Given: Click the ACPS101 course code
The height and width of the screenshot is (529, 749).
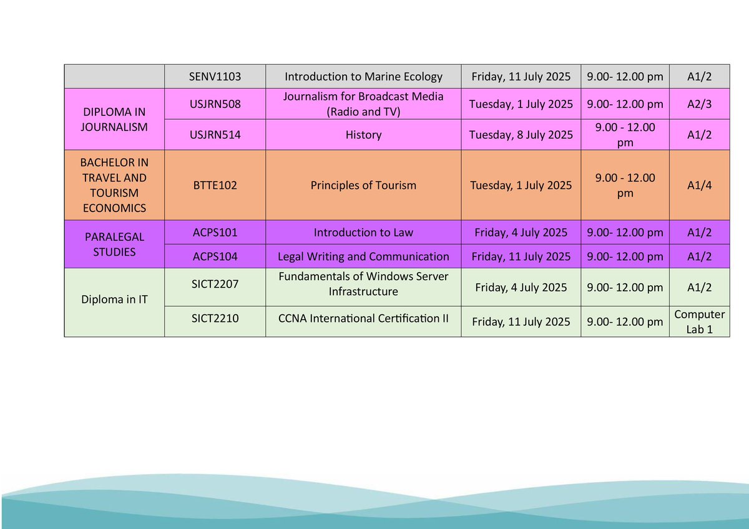Looking at the screenshot, I should click(x=215, y=232).
